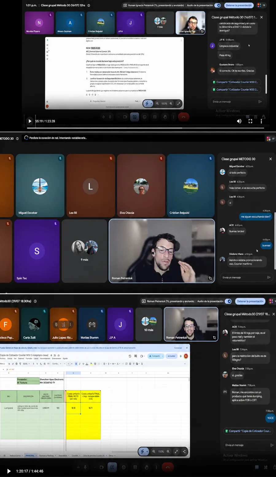Stop presenting in the 29/07 class
Viewport: 276px width, 477px height.
[x=250, y=301]
